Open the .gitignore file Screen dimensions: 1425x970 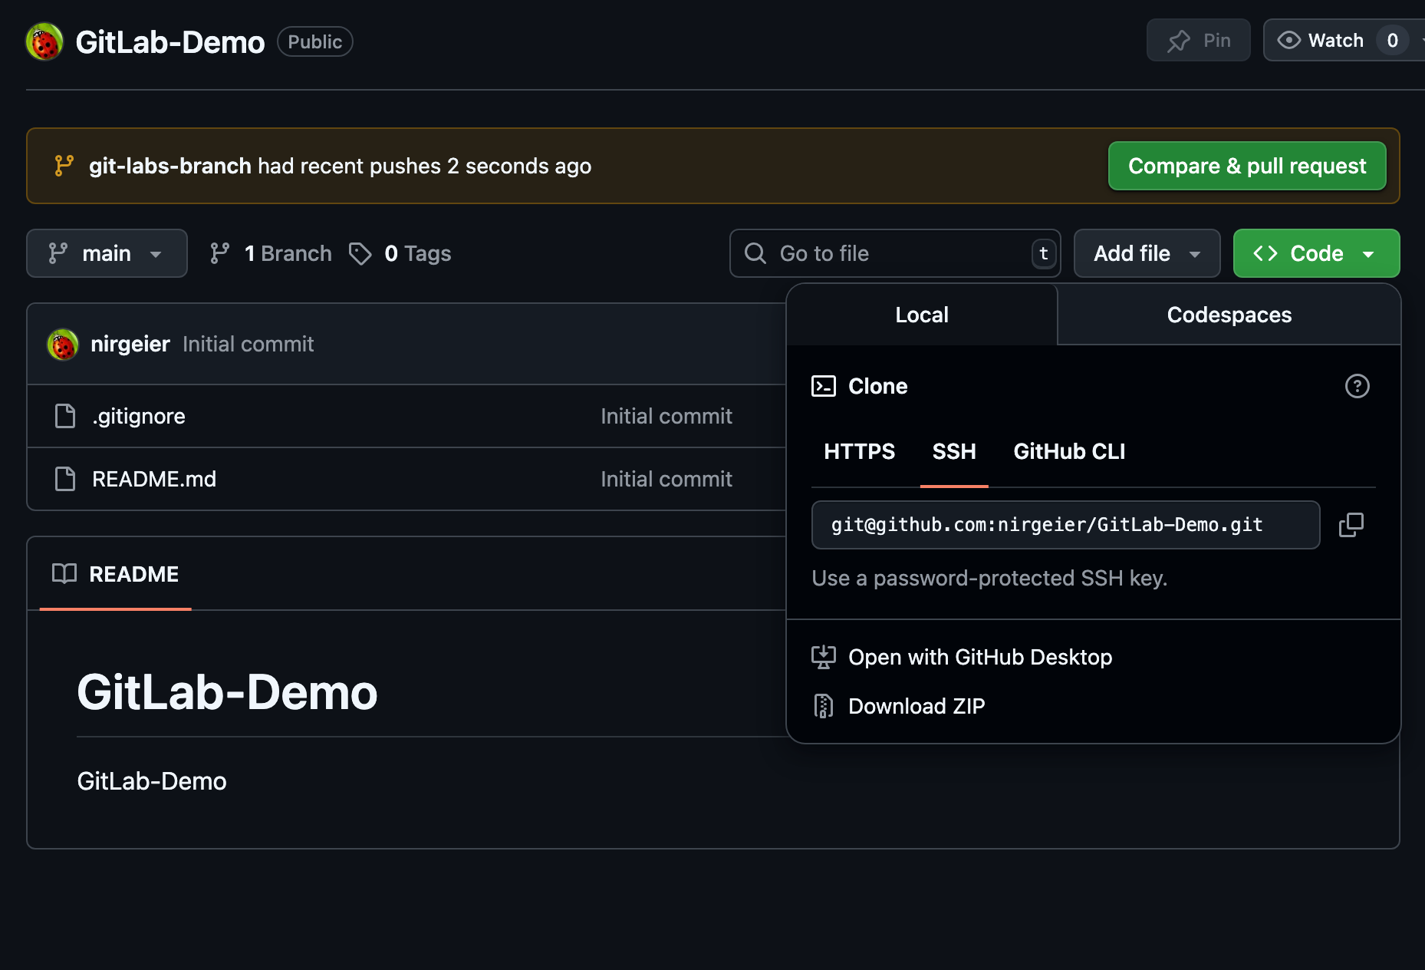pos(139,416)
